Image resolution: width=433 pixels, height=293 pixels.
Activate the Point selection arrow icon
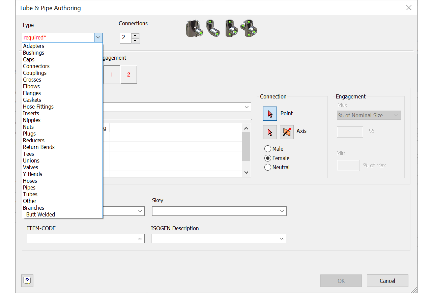[270, 114]
